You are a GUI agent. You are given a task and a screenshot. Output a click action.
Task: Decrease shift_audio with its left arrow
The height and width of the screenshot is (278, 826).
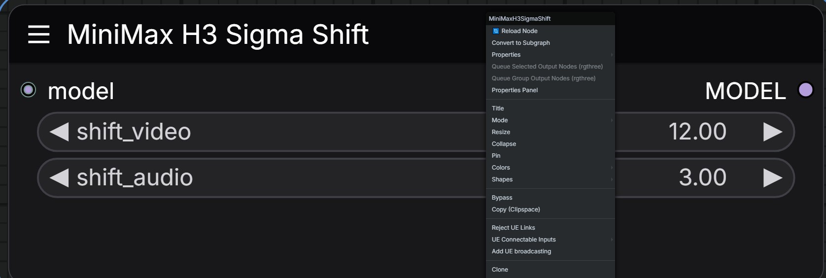point(60,177)
